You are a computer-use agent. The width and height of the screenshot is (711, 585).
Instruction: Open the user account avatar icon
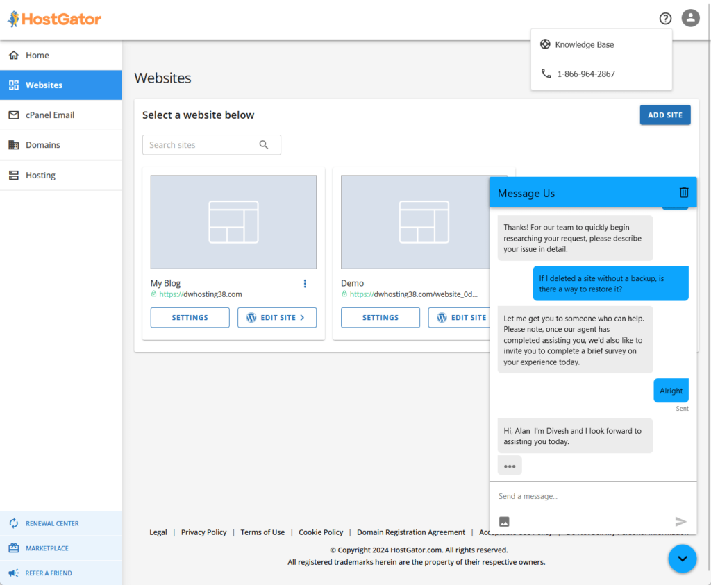click(690, 18)
